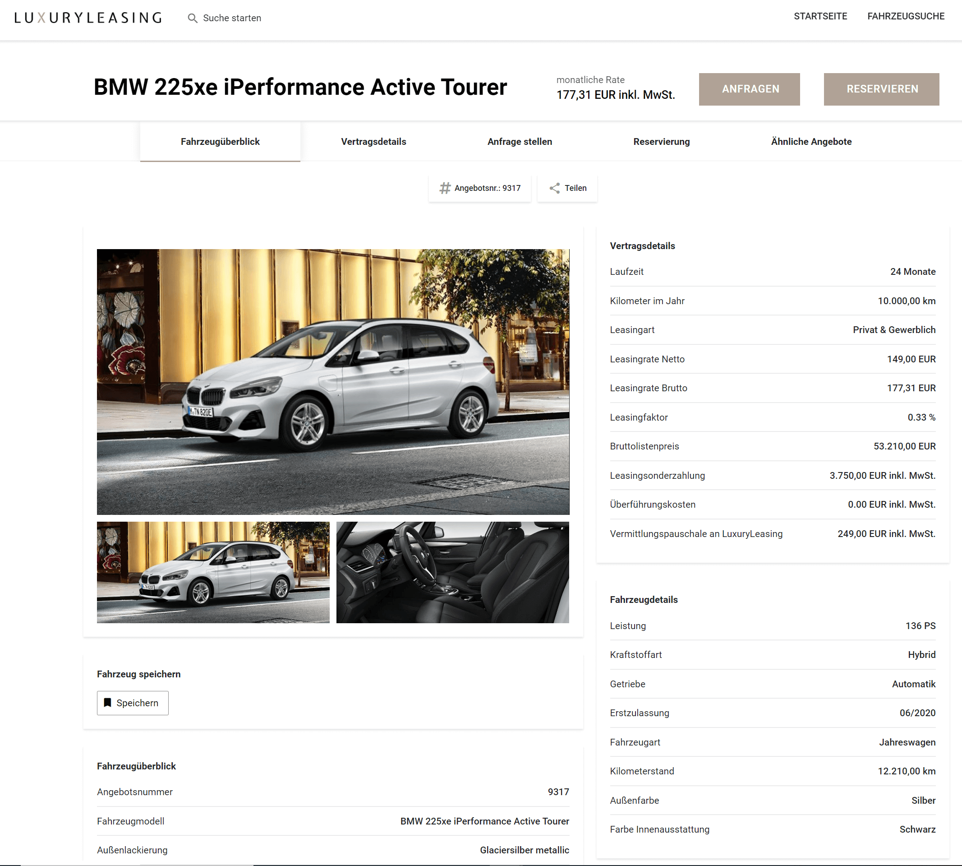
Task: Click the Vertragsdetails card heading
Action: pos(642,246)
